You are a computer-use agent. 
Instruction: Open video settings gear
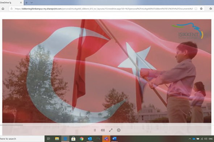(119, 130)
